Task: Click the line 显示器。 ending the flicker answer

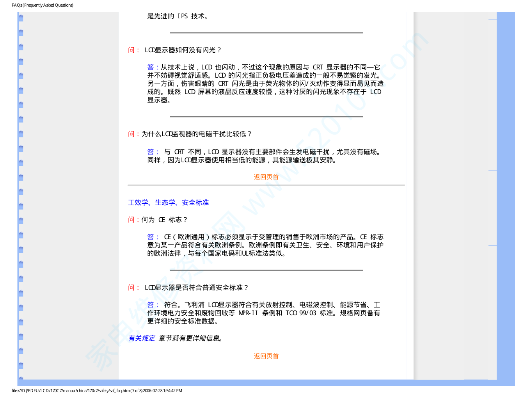Action: pos(159,100)
